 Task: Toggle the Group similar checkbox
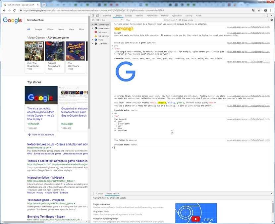point(180,20)
